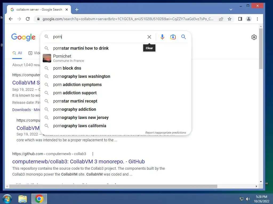
Task: Click the github.com result URL breadcrumb
Action: point(49,154)
